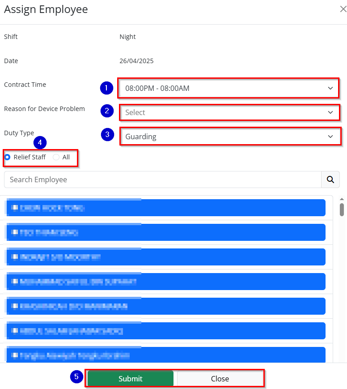347x389 pixels.
Task: Open the Contract Time dropdown
Action: 228,88
